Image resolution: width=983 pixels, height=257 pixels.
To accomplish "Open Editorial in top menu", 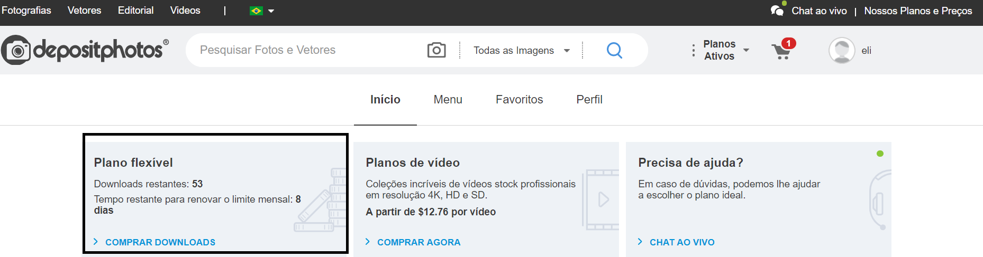I will coord(135,11).
